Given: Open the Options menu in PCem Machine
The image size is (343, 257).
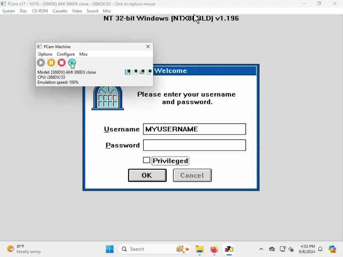Looking at the screenshot, I should tap(45, 54).
